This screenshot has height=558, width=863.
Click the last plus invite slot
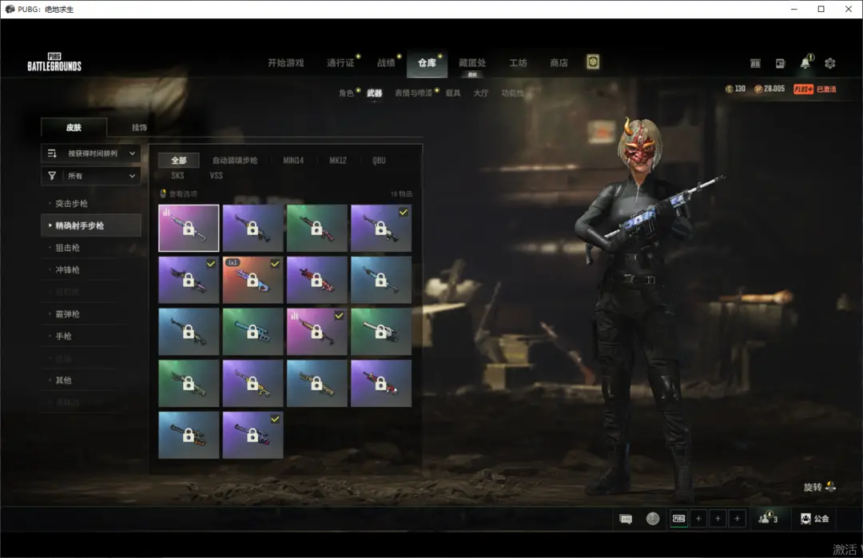[737, 518]
